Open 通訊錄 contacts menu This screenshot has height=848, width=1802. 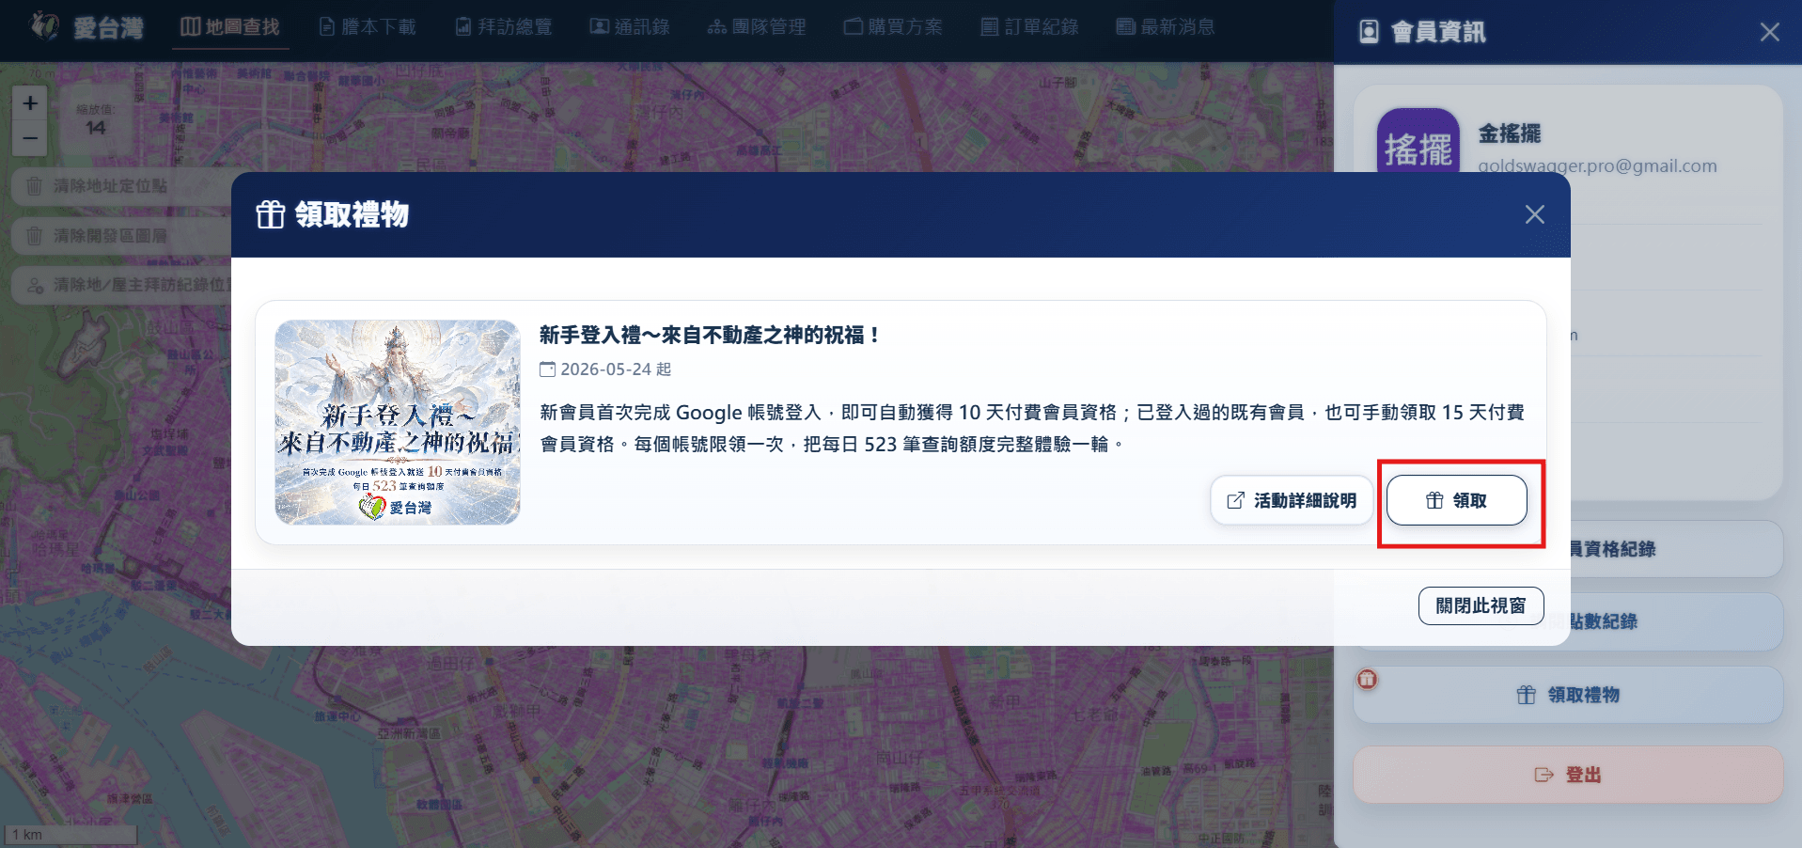(630, 26)
